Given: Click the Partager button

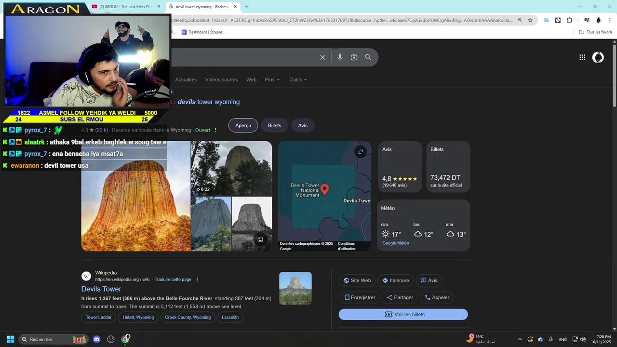Looking at the screenshot, I should (400, 297).
